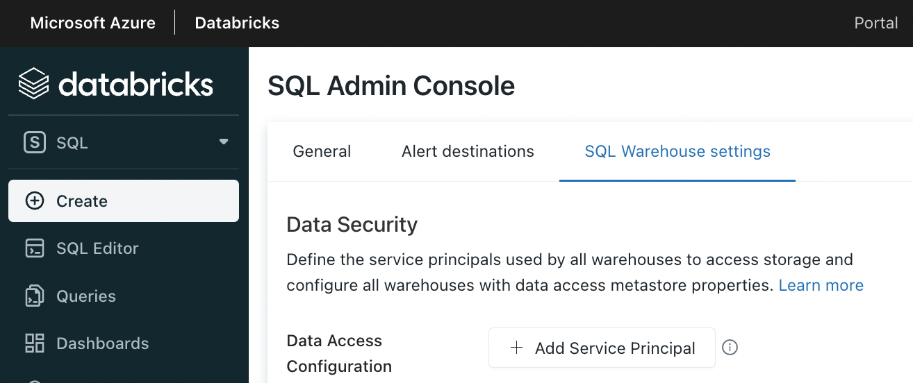Viewport: 913px width, 383px height.
Task: Open Queries from the sidebar
Action: [x=124, y=296]
